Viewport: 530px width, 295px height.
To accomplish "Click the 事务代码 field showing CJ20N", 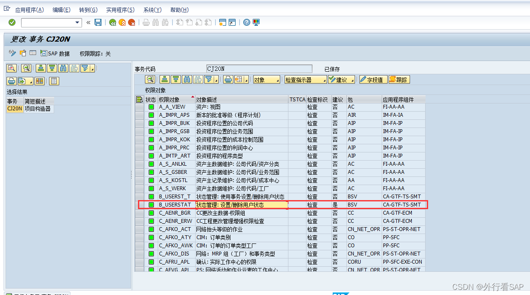I will coord(259,69).
